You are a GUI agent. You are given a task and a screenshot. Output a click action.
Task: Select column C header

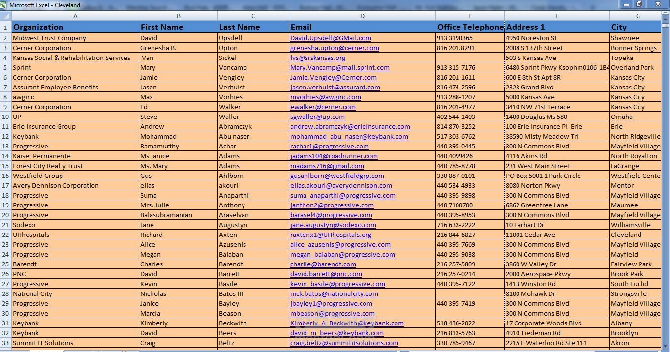tap(253, 16)
